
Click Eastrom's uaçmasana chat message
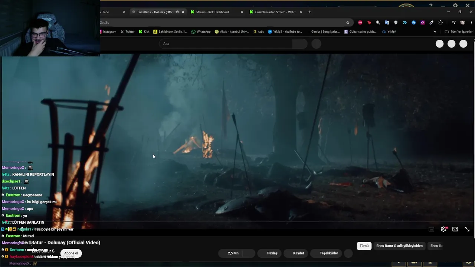(x=32, y=195)
